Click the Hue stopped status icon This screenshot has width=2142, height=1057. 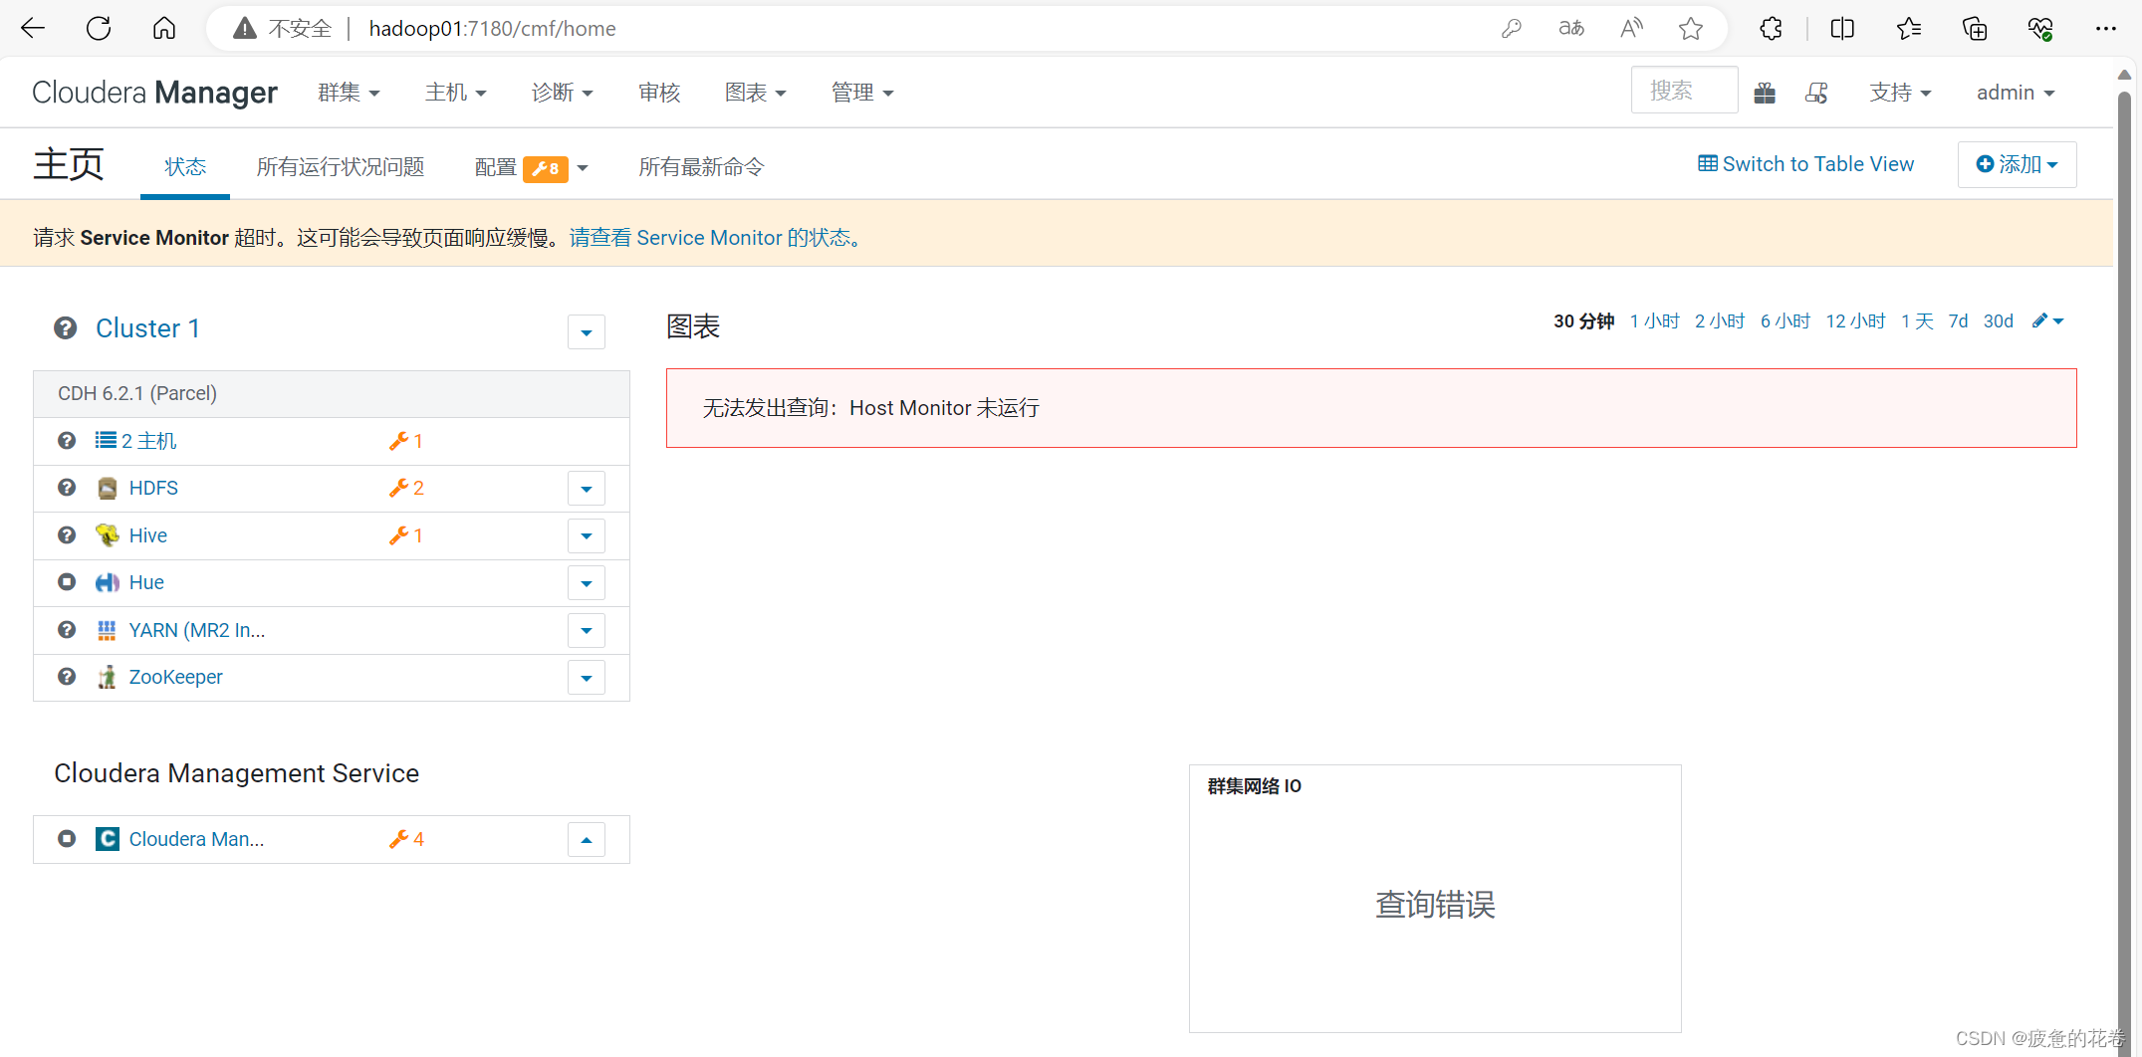(67, 582)
